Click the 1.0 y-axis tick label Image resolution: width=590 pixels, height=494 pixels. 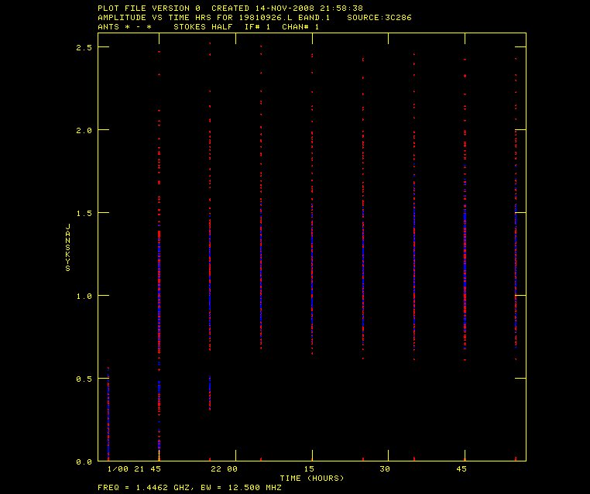[84, 296]
